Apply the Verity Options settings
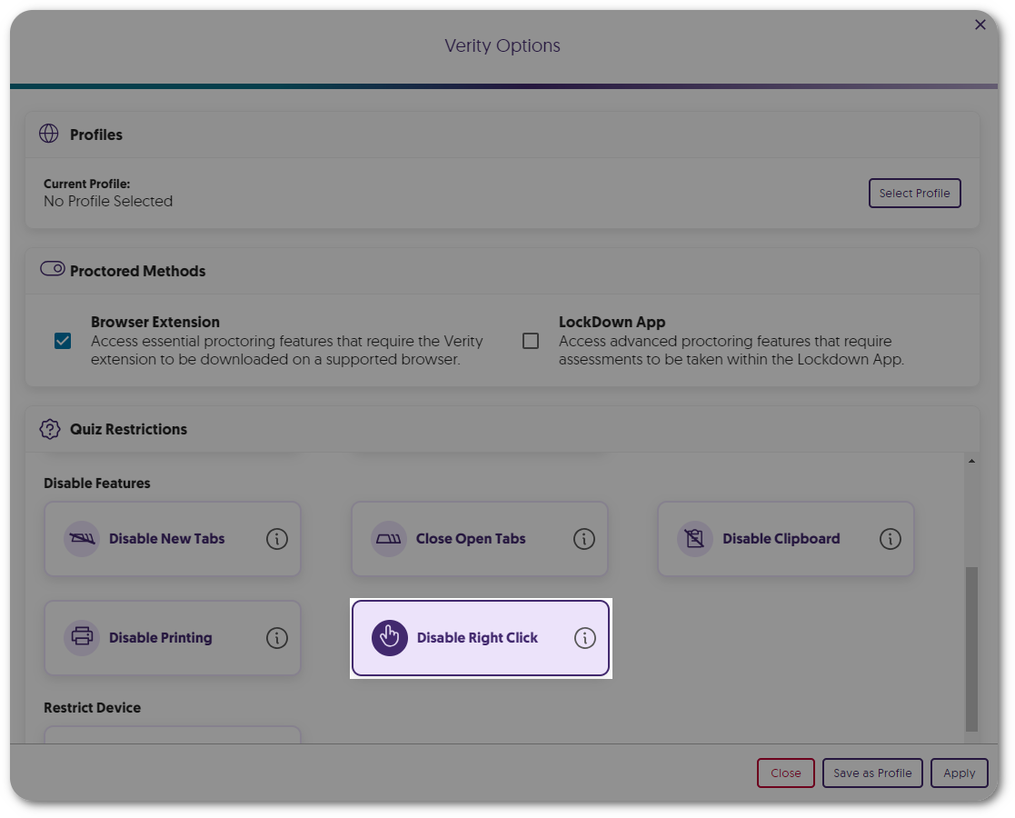Viewport: 1015px width, 818px height. pos(959,773)
